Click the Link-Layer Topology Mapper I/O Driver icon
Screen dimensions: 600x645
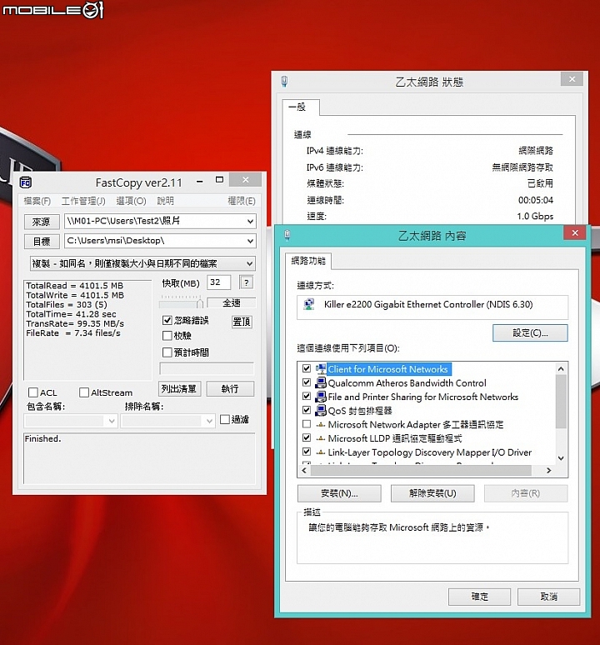click(x=320, y=452)
